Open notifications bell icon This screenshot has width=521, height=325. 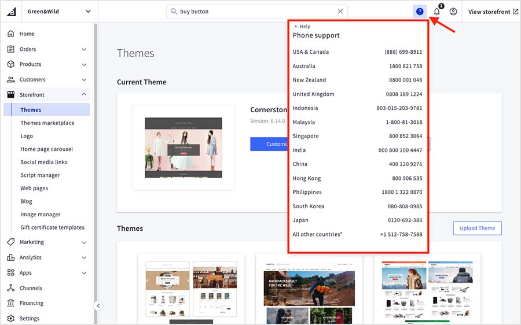(x=436, y=12)
